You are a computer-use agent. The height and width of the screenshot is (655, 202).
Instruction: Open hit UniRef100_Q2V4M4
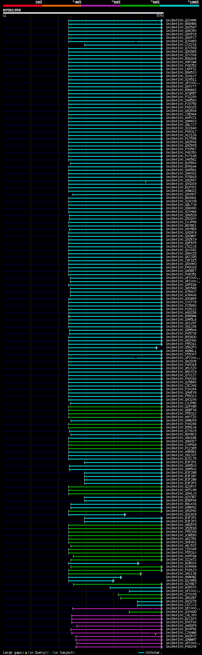click(x=181, y=21)
